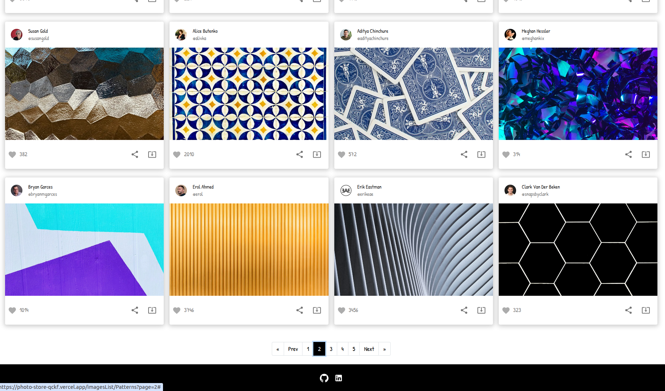Download Susan Gold's photo
The height and width of the screenshot is (391, 665).
[152, 154]
